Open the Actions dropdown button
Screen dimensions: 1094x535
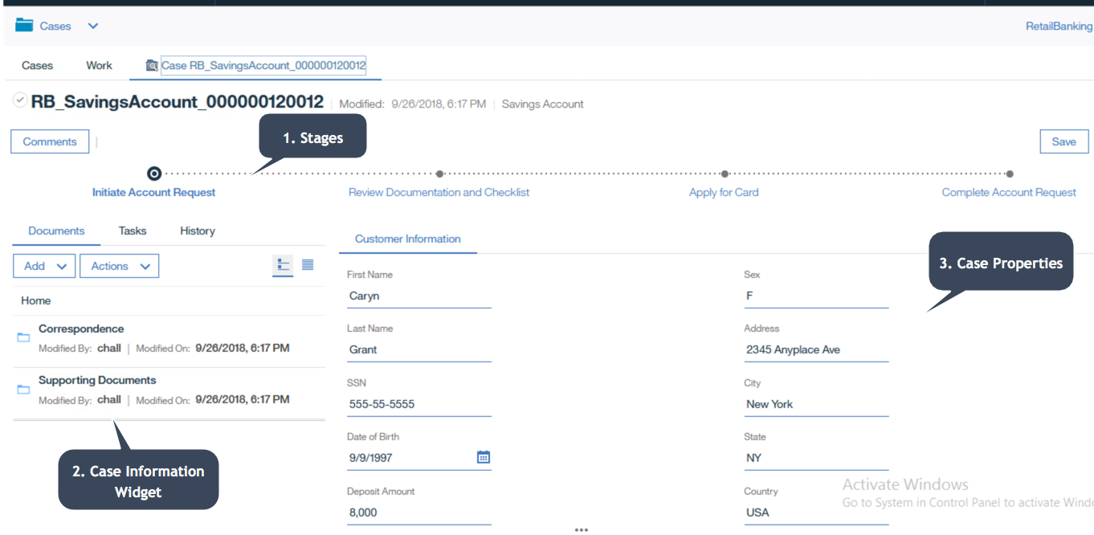pyautogui.click(x=120, y=266)
